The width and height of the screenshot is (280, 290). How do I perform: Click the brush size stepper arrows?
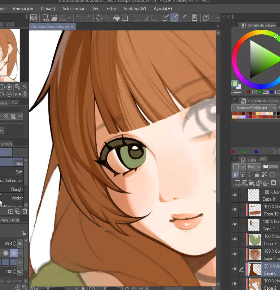(x=14, y=244)
